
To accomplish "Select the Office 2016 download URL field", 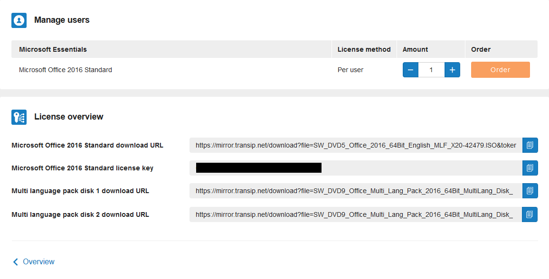I will click(356, 145).
